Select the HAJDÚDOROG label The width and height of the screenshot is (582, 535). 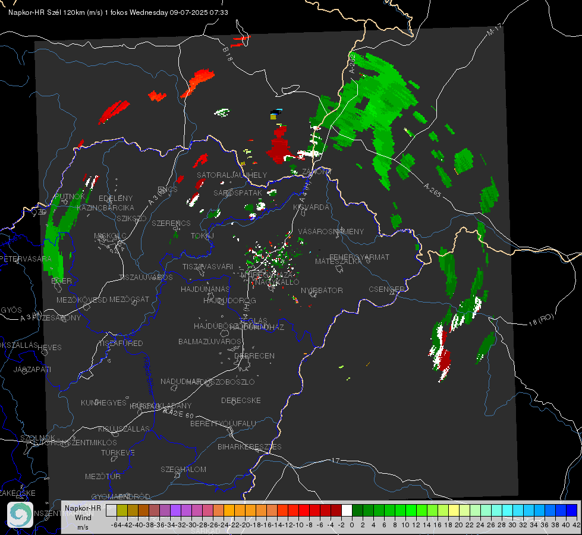pyautogui.click(x=229, y=300)
